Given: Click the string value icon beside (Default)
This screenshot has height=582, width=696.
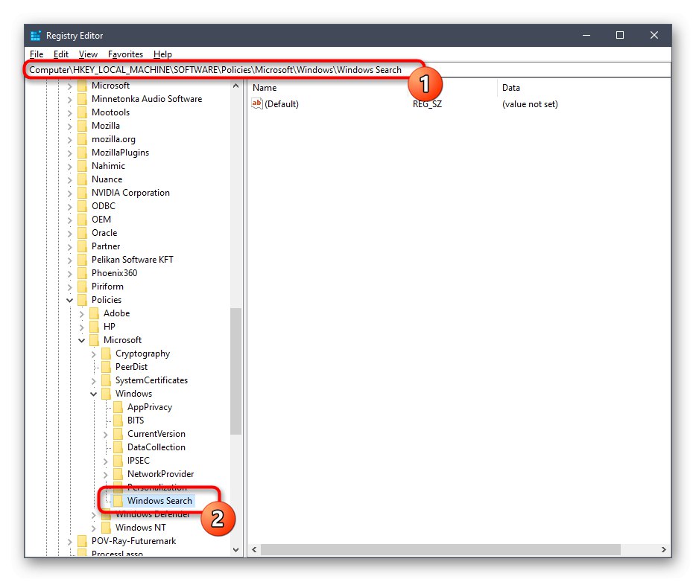Looking at the screenshot, I should click(256, 104).
